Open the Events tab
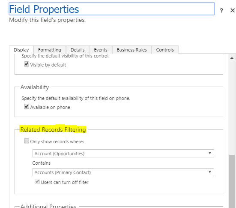The width and height of the screenshot is (236, 208). click(x=101, y=50)
